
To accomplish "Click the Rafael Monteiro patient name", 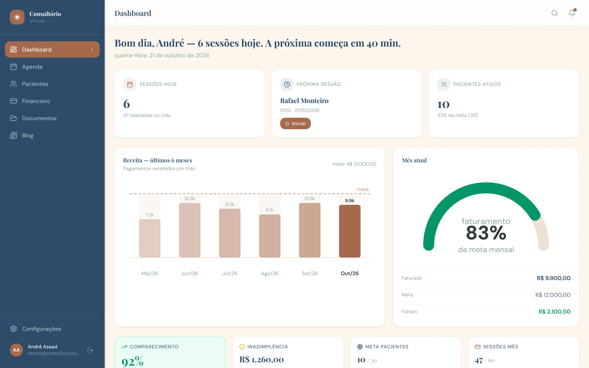I will point(304,101).
